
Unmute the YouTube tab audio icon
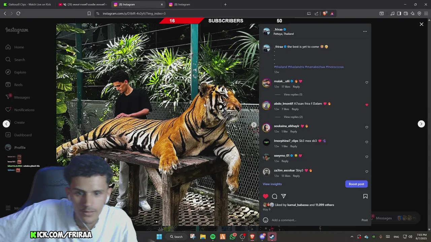pyautogui.click(x=65, y=4)
